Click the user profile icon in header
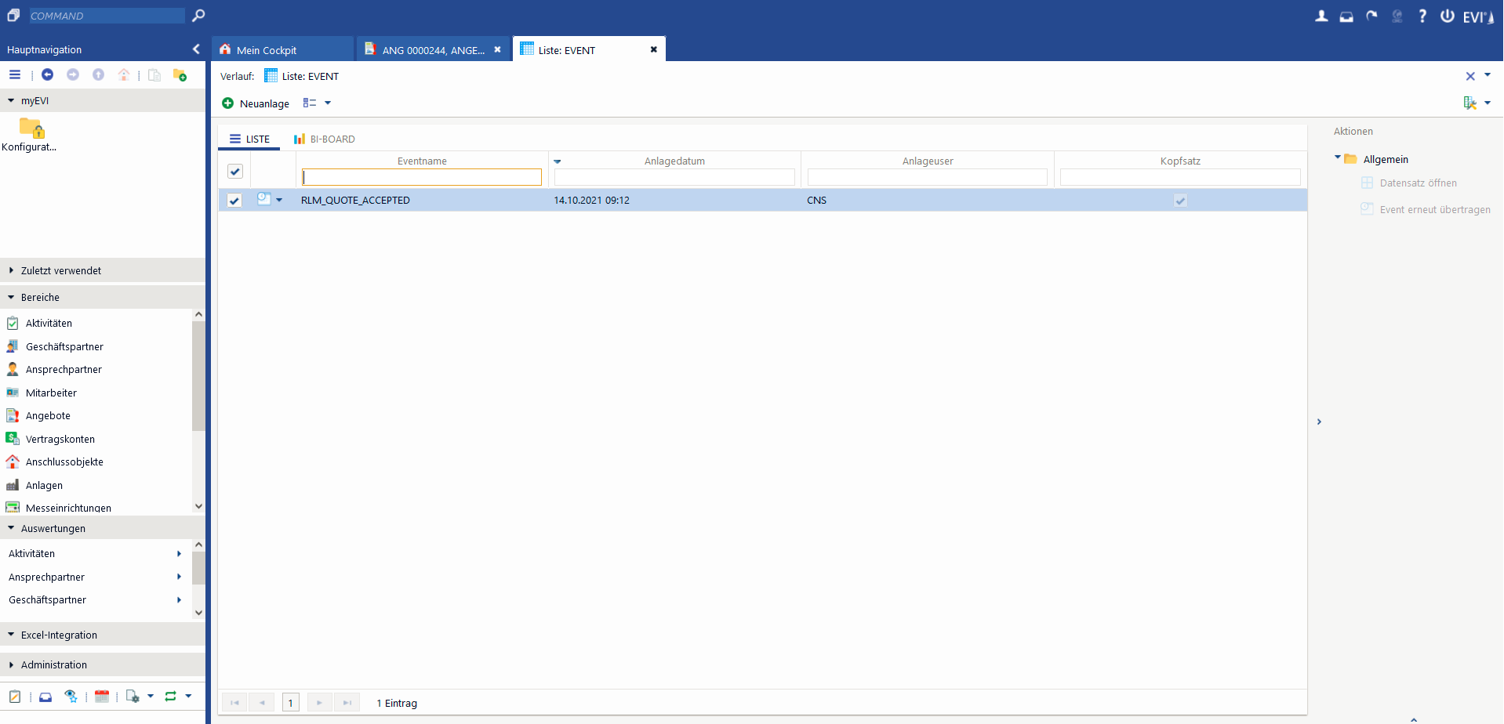The width and height of the screenshot is (1504, 724). point(1321,16)
